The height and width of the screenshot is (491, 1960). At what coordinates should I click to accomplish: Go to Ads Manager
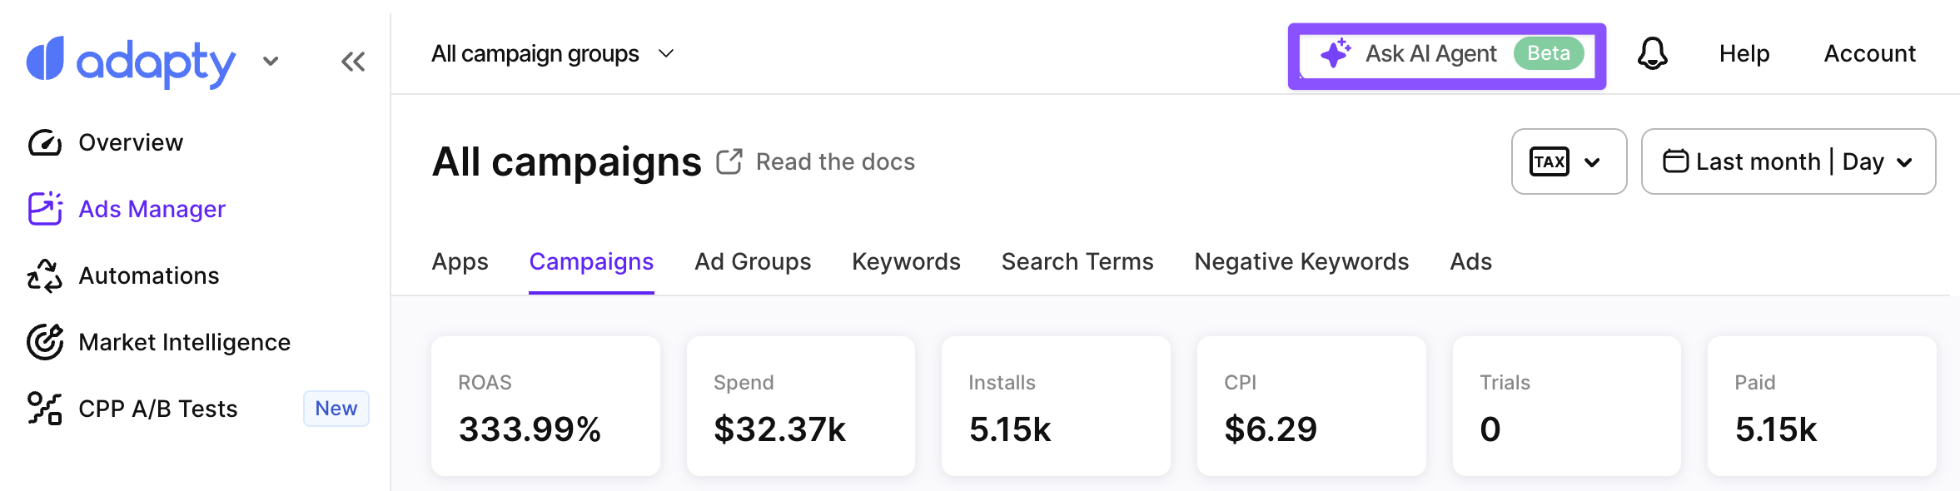pos(152,209)
